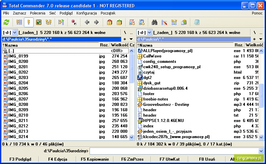Click the copy names to clipboard icon
This screenshot has height=164, width=266.
[184, 22]
